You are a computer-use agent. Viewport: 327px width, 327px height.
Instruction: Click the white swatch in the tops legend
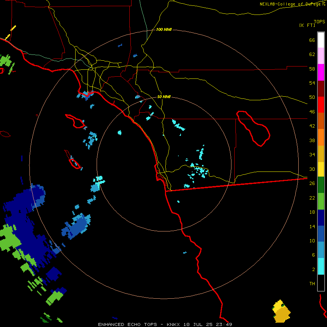pos(321,40)
